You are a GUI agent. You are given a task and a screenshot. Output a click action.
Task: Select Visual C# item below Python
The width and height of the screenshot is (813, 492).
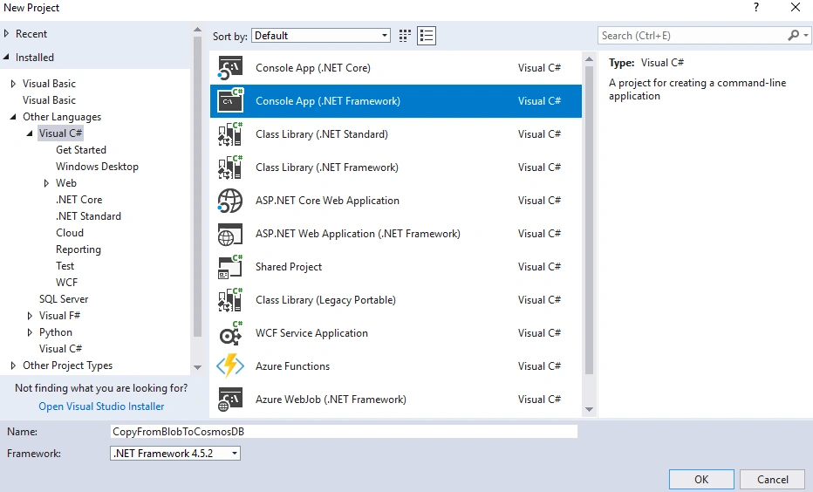(60, 349)
